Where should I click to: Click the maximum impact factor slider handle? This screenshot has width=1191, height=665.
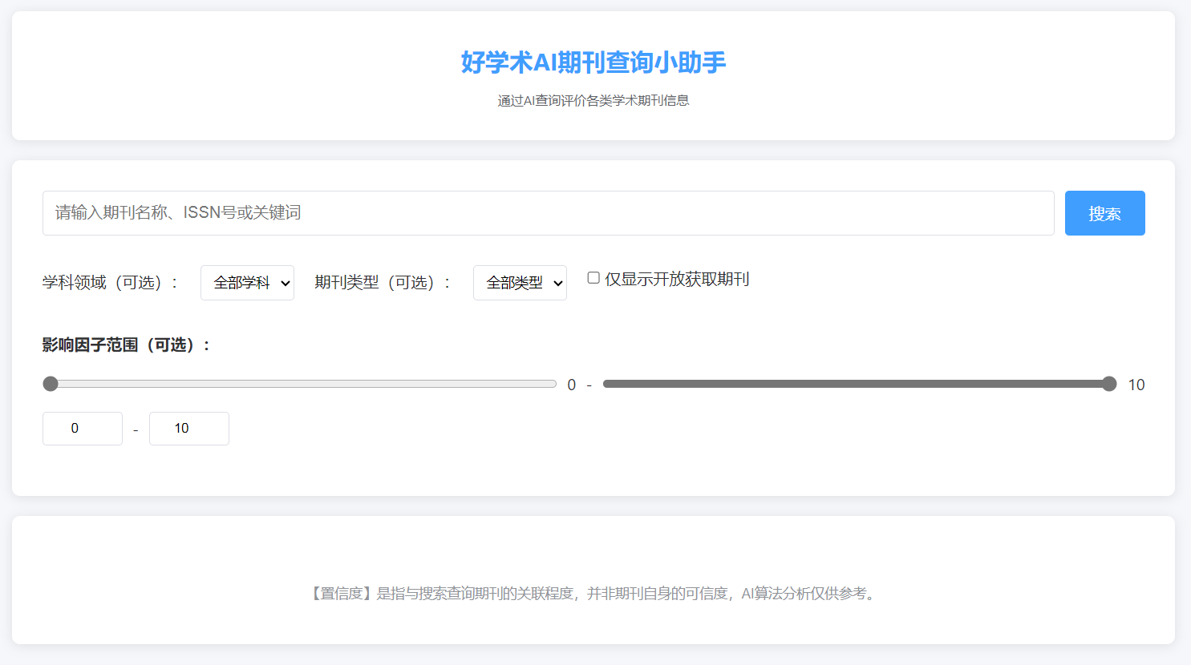click(1111, 384)
